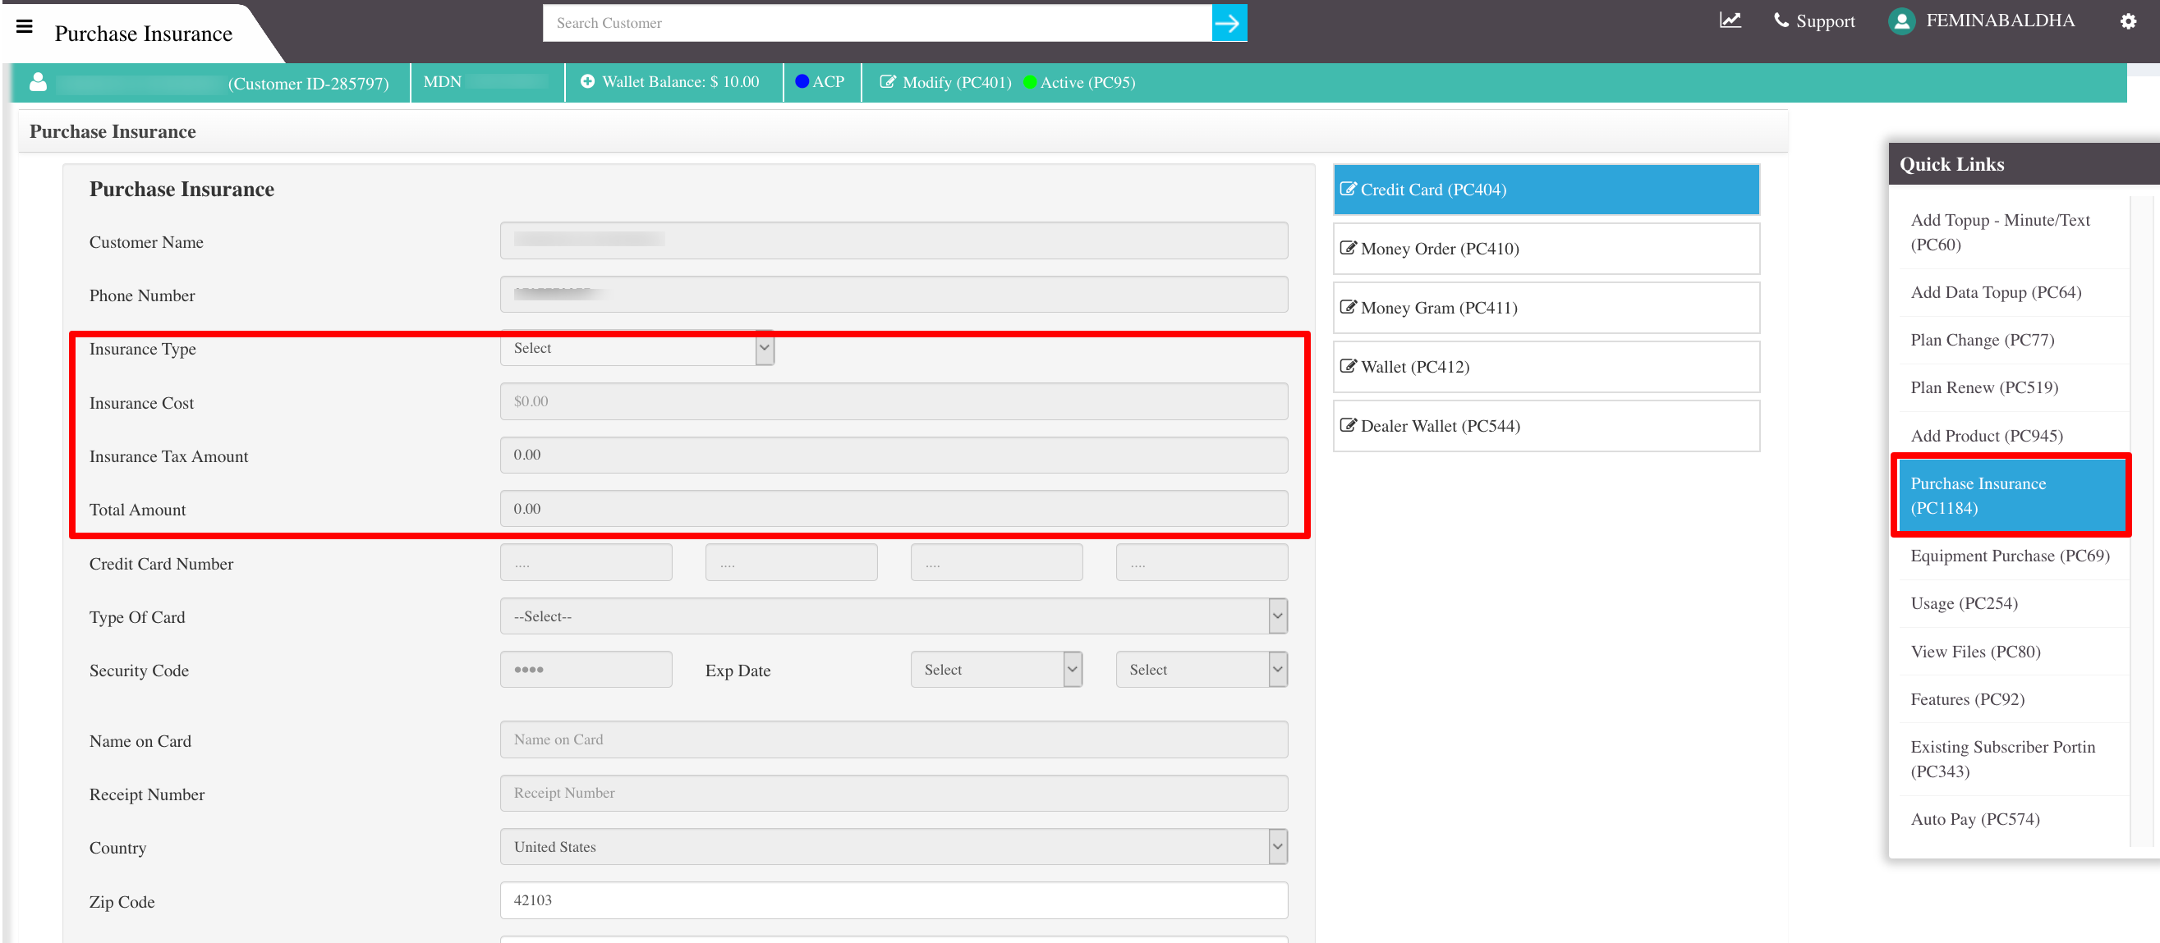Open Purchase Insurance (PC1184) quick link
This screenshot has height=943, width=2160.
tap(2011, 497)
